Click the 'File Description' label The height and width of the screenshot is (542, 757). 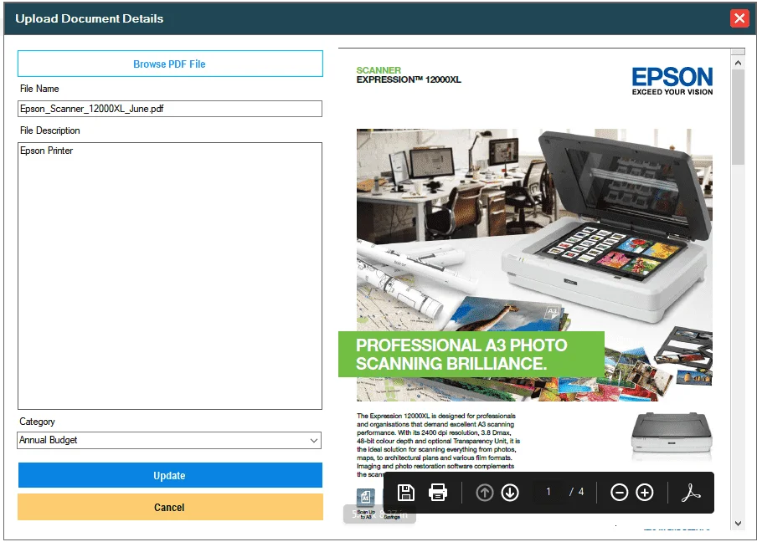(x=49, y=130)
